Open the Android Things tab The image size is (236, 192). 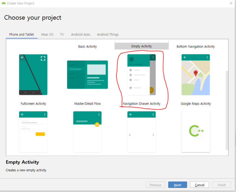[108, 35]
